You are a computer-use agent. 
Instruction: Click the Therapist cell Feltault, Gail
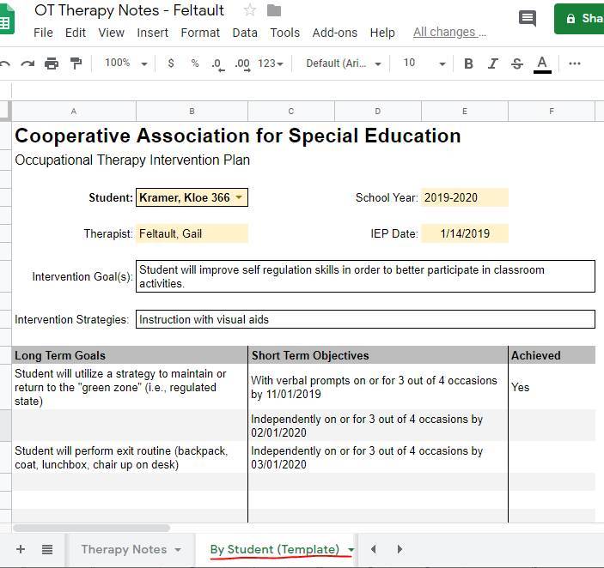pyautogui.click(x=192, y=233)
